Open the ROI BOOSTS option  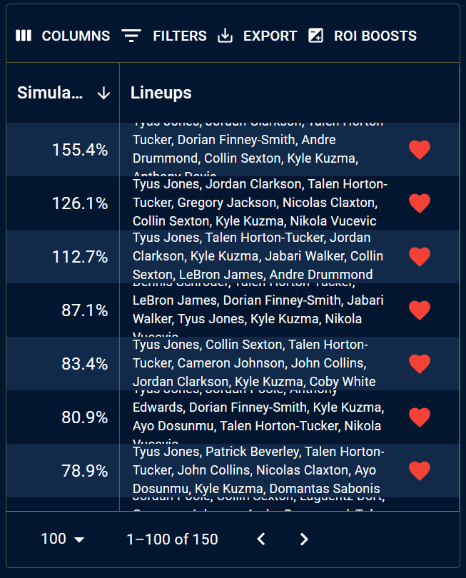click(x=375, y=36)
